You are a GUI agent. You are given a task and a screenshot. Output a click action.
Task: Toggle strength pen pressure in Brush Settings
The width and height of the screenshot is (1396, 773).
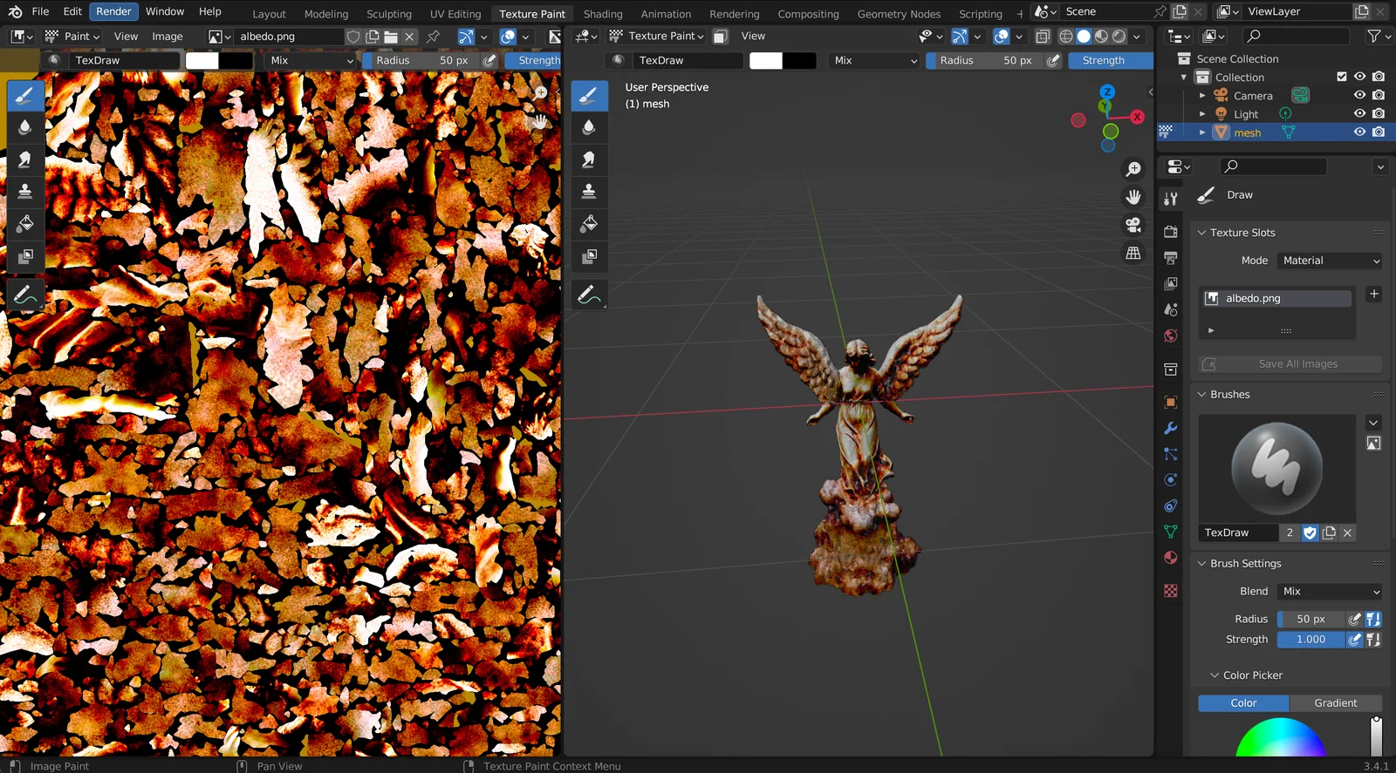1355,640
